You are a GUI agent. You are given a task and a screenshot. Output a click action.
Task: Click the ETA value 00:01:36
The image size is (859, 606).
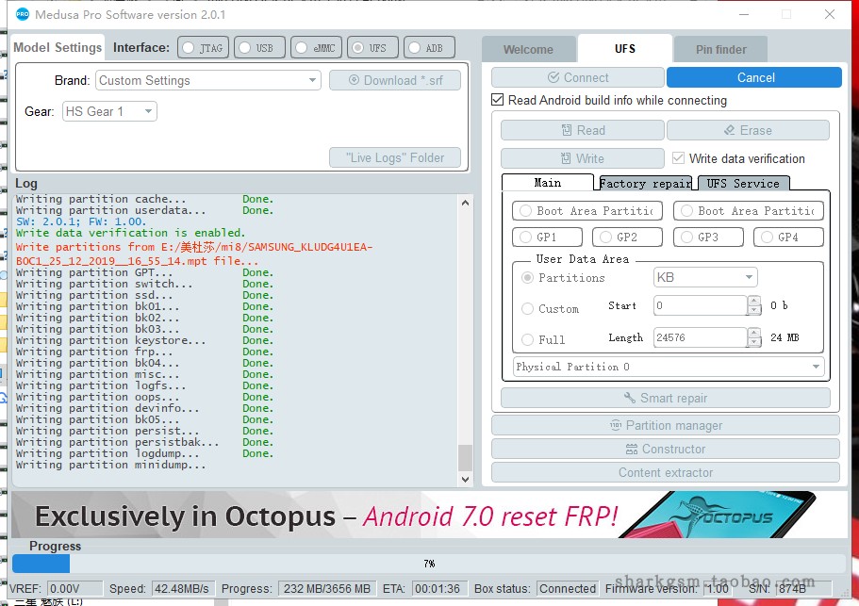coord(439,588)
